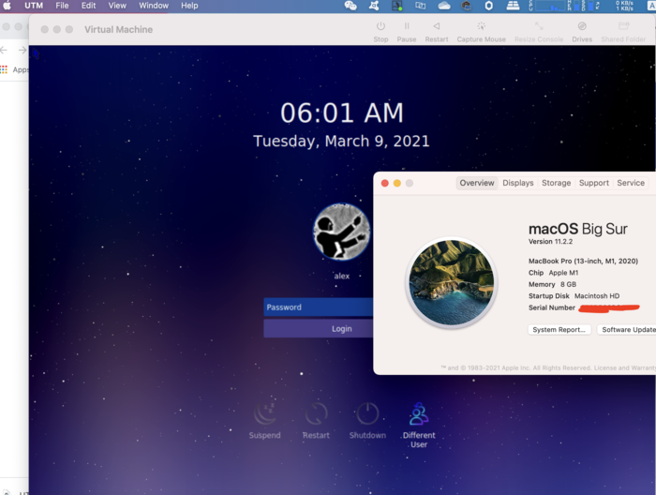Open the Apple menu
The width and height of the screenshot is (656, 495).
7,6
